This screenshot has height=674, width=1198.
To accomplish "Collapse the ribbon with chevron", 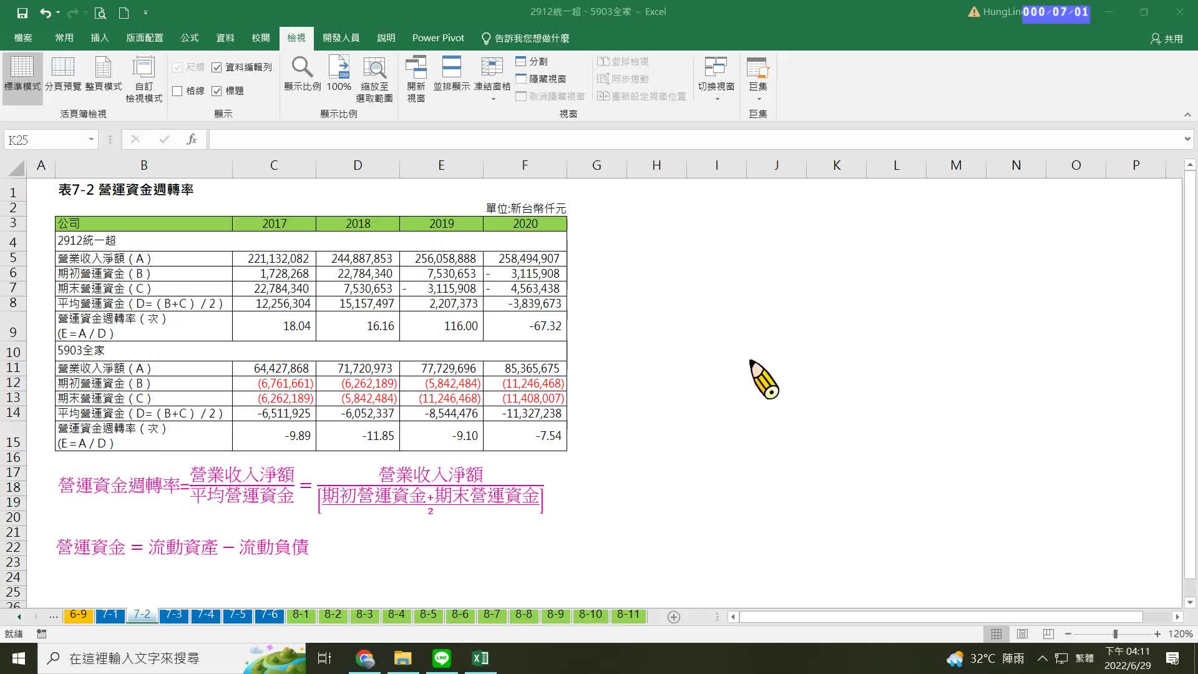I will [x=1187, y=114].
